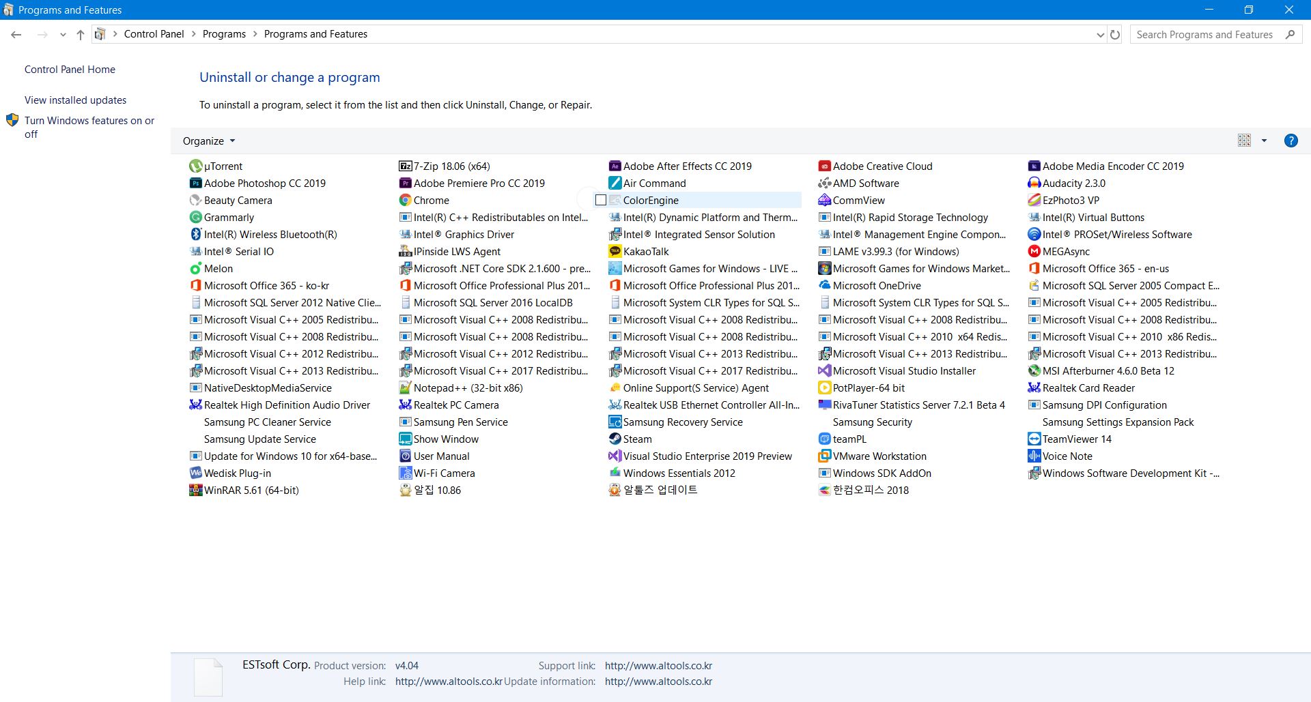Click Programs and Features breadcrumb
Screen dimensions: 1311x702
click(315, 34)
